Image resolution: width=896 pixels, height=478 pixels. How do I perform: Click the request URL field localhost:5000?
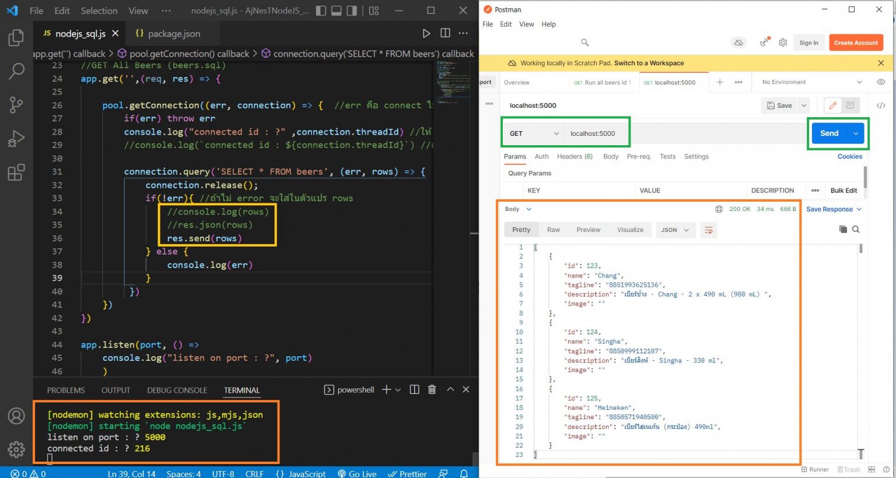click(593, 133)
